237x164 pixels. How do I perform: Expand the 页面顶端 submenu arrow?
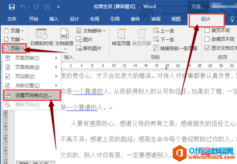[56, 58]
